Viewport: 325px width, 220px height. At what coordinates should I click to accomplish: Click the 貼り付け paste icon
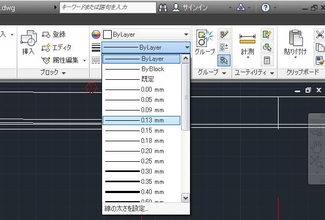pos(296,38)
